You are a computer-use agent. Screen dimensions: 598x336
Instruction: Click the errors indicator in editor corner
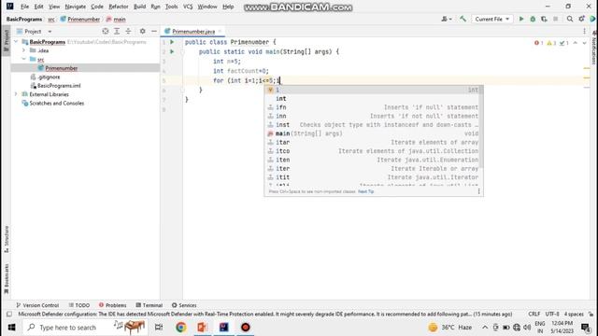click(539, 43)
